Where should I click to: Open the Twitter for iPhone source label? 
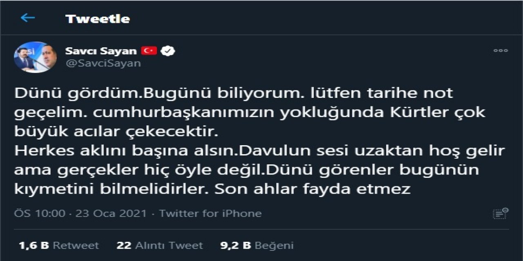(x=209, y=212)
